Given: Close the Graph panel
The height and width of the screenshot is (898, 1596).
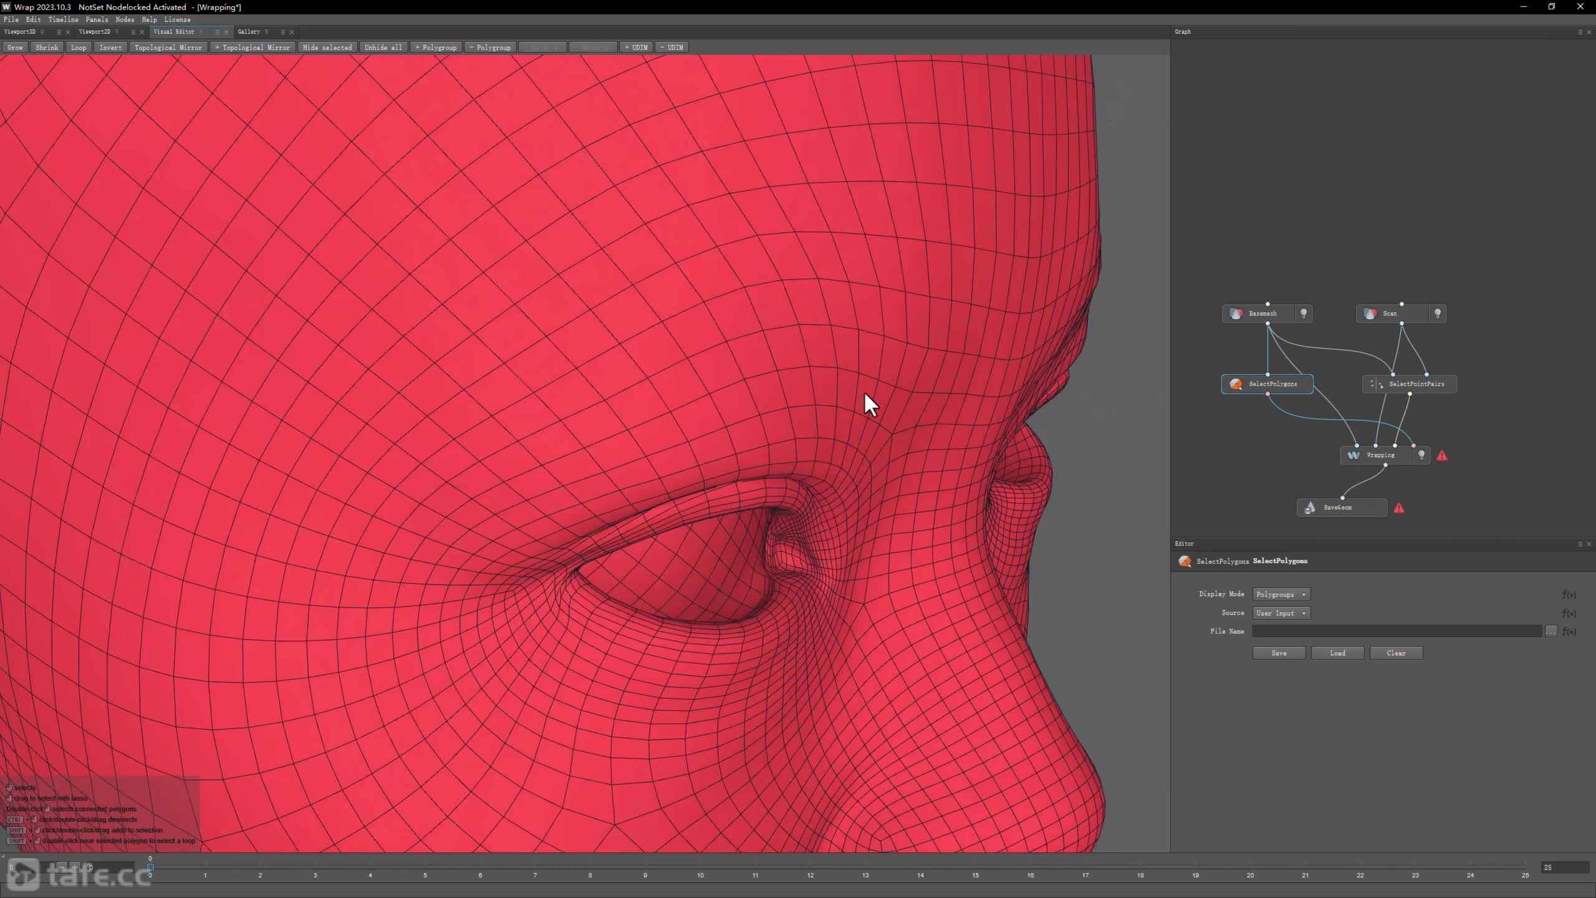Looking at the screenshot, I should click(x=1589, y=32).
